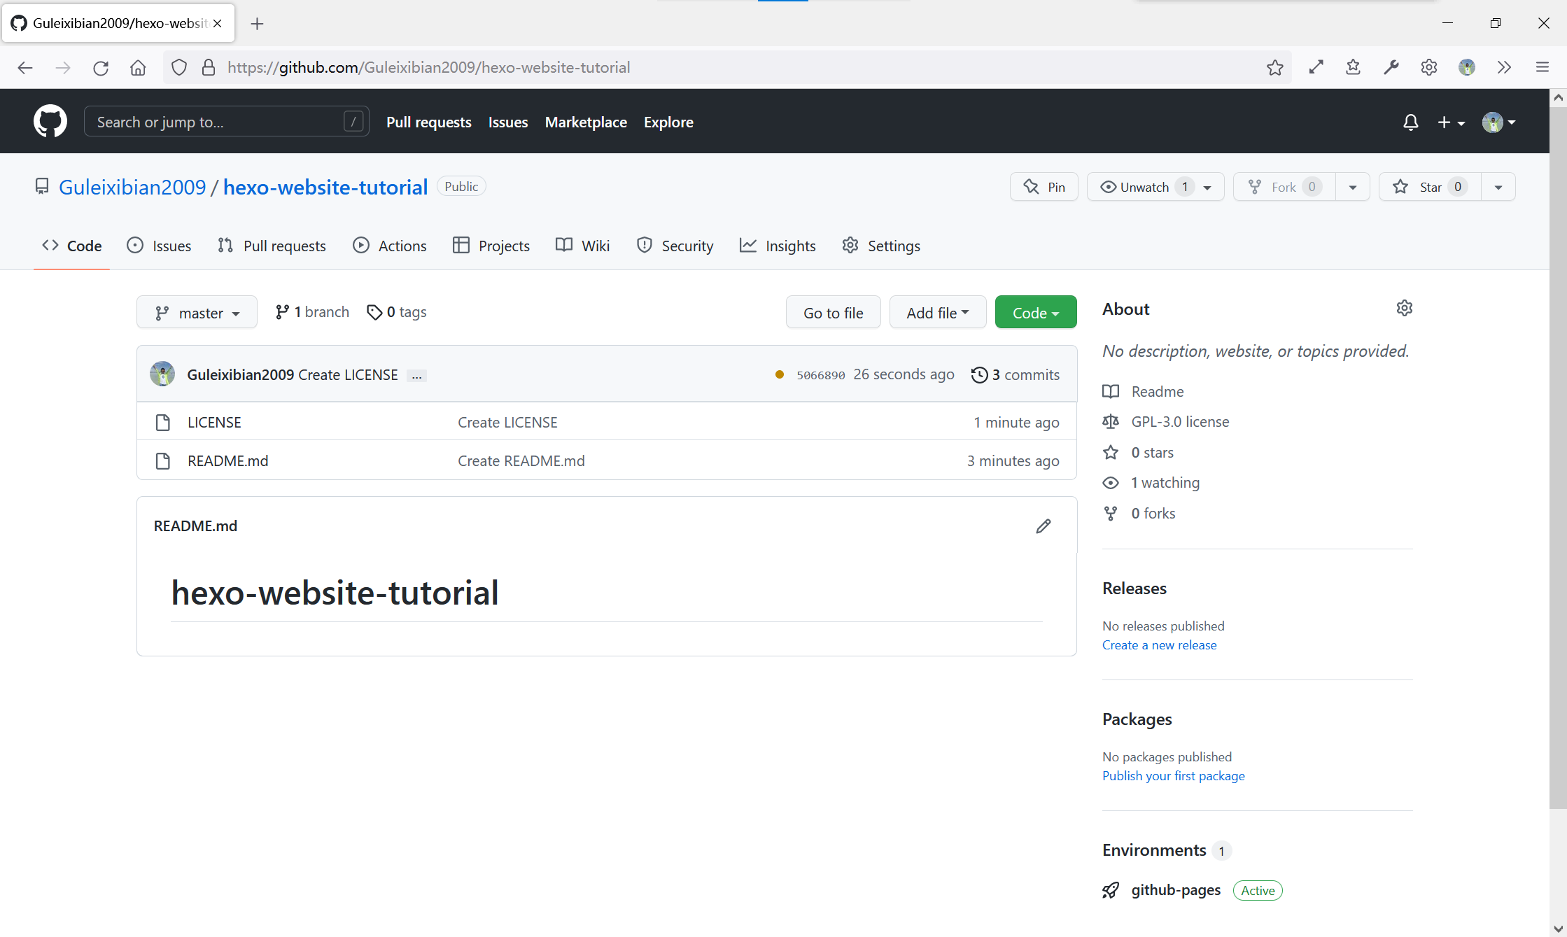The height and width of the screenshot is (937, 1567).
Task: Open the green Code dropdown
Action: (x=1035, y=313)
